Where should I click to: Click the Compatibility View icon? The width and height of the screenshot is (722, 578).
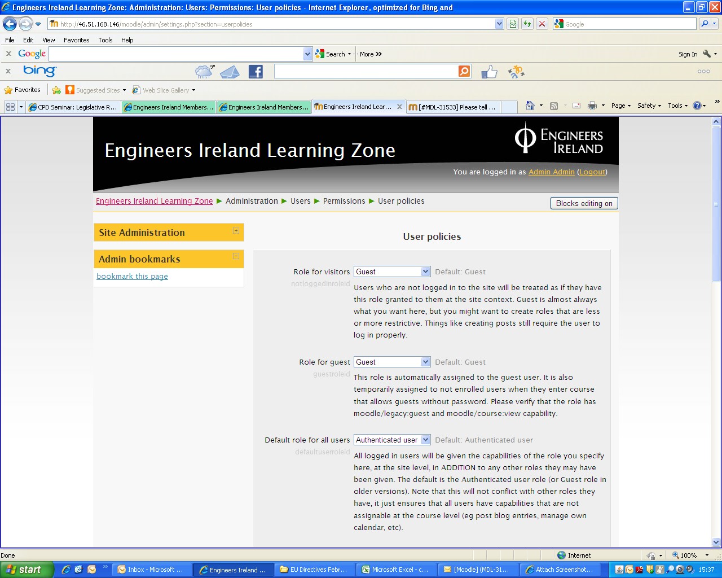[513, 24]
